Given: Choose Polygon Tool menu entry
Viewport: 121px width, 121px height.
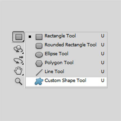Looking at the screenshot, I should [x=66, y=64].
